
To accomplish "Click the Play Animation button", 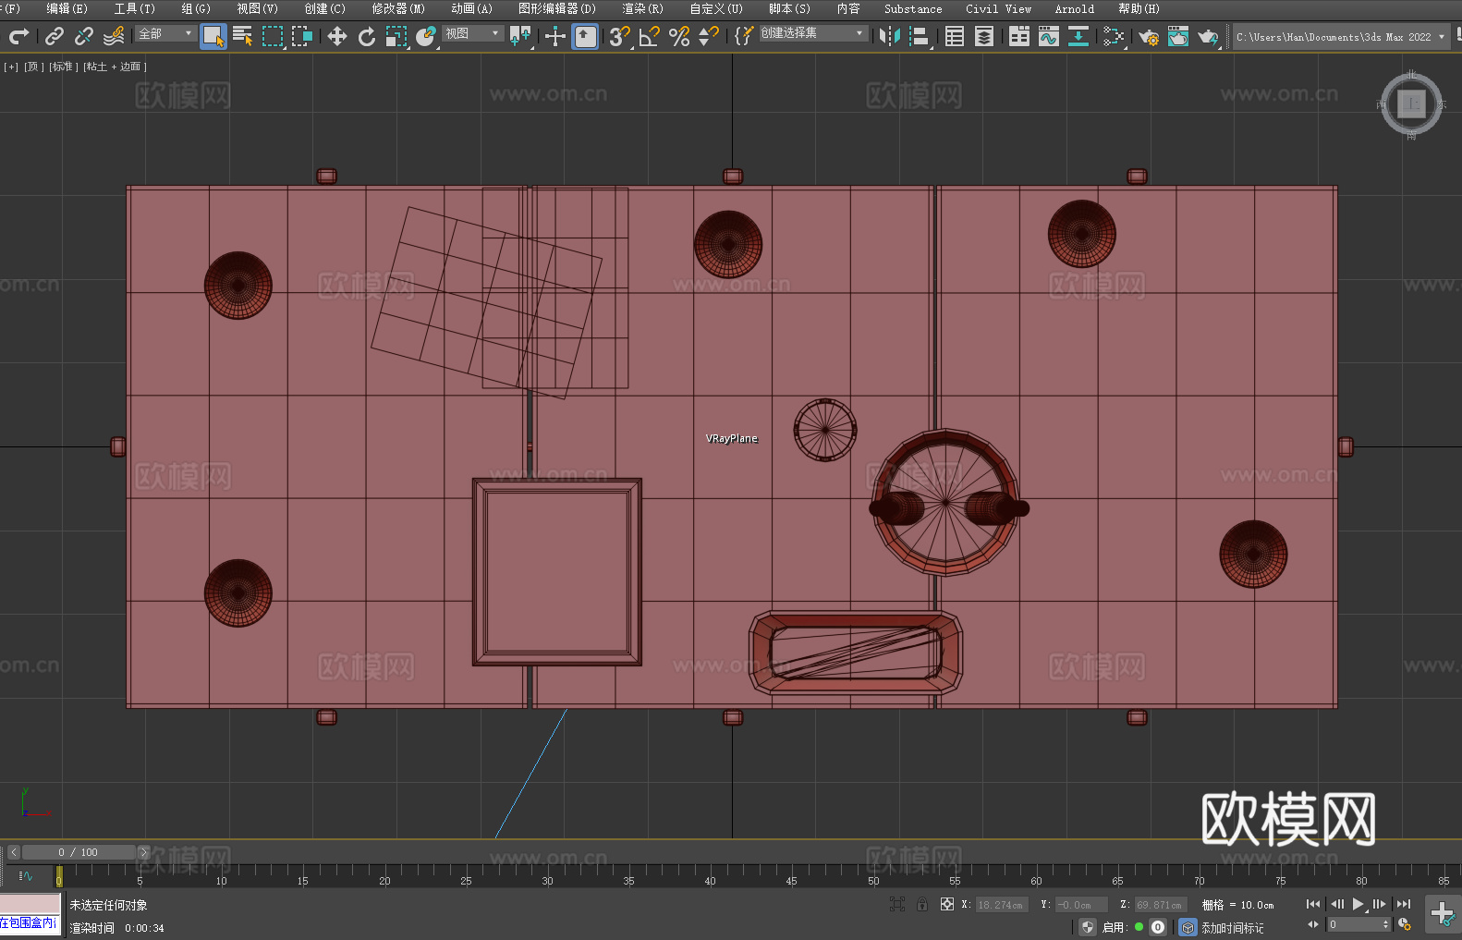I will [x=1358, y=904].
